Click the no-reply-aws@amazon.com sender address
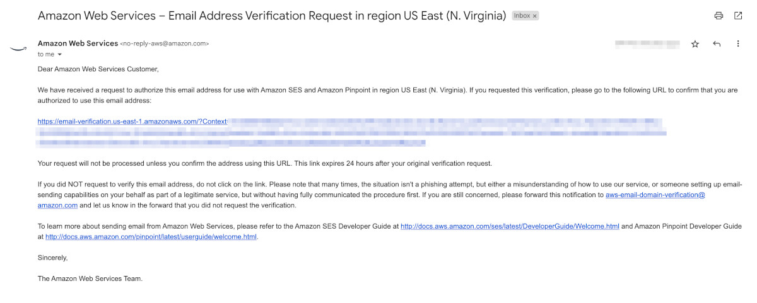Screen dimensions: 757x303 pyautogui.click(x=164, y=44)
